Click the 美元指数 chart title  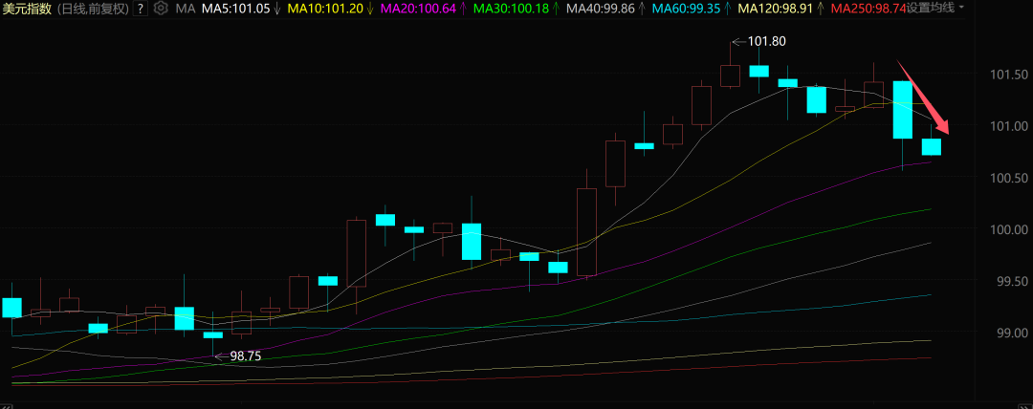27,9
